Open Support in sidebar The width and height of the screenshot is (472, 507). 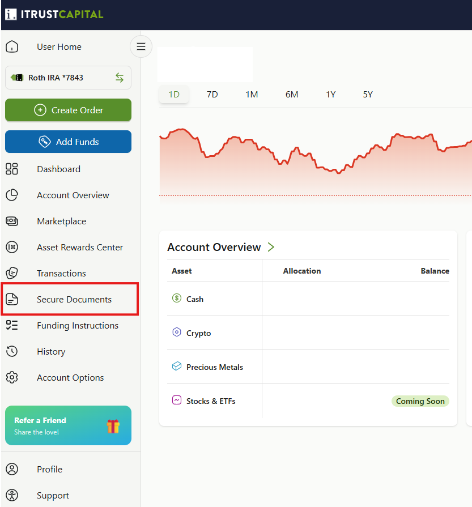coord(53,496)
